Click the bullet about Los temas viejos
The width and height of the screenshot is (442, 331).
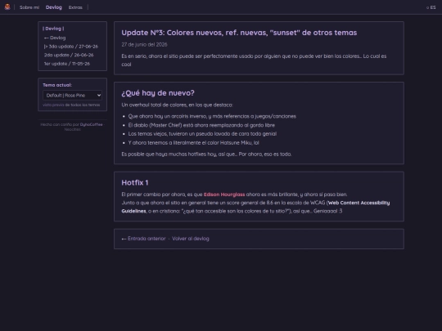[x=202, y=134]
